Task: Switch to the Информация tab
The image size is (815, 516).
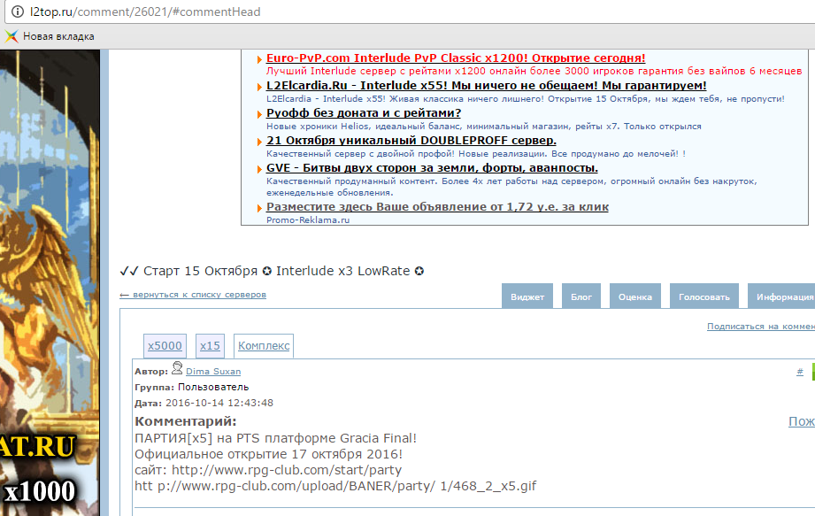Action: point(781,297)
